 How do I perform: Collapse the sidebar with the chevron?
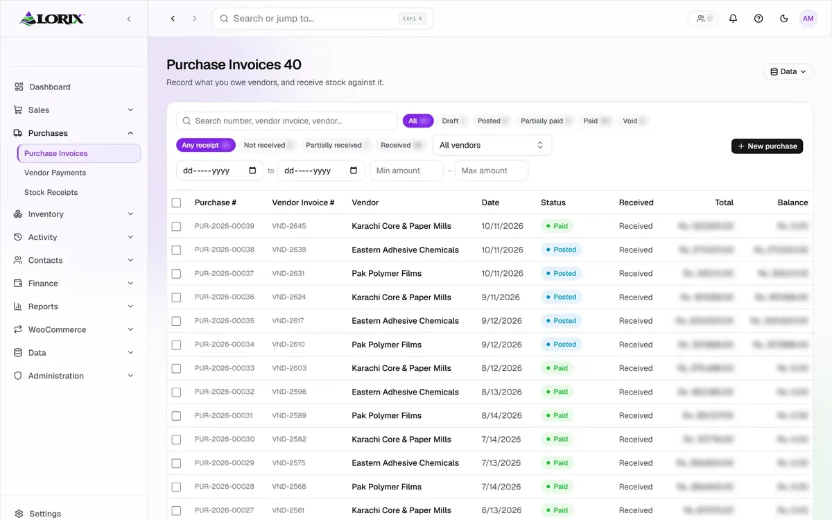tap(129, 19)
